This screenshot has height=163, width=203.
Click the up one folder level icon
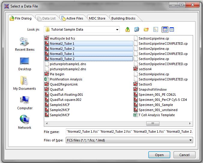tap(128, 29)
